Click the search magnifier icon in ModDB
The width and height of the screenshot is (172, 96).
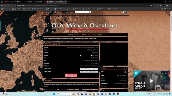pos(90,12)
